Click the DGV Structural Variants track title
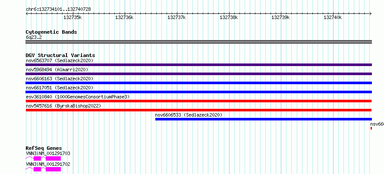This screenshot has width=384, height=174. tap(60, 55)
